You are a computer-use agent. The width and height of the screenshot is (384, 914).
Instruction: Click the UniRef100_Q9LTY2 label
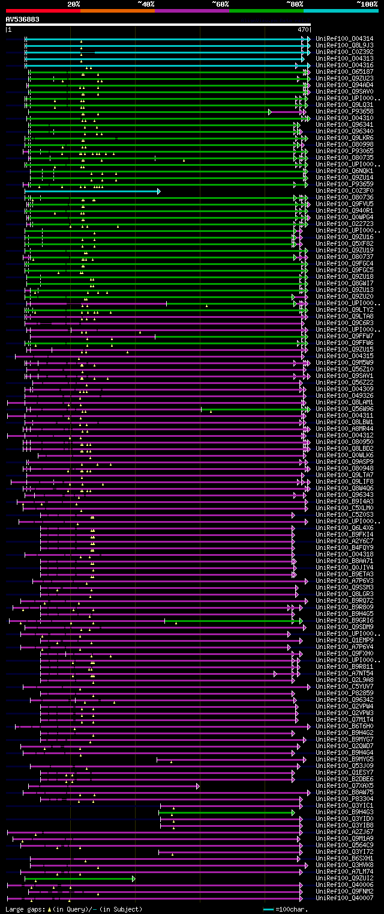point(345,310)
